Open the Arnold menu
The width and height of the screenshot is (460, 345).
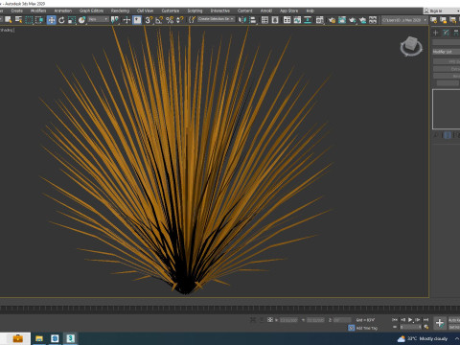point(266,11)
